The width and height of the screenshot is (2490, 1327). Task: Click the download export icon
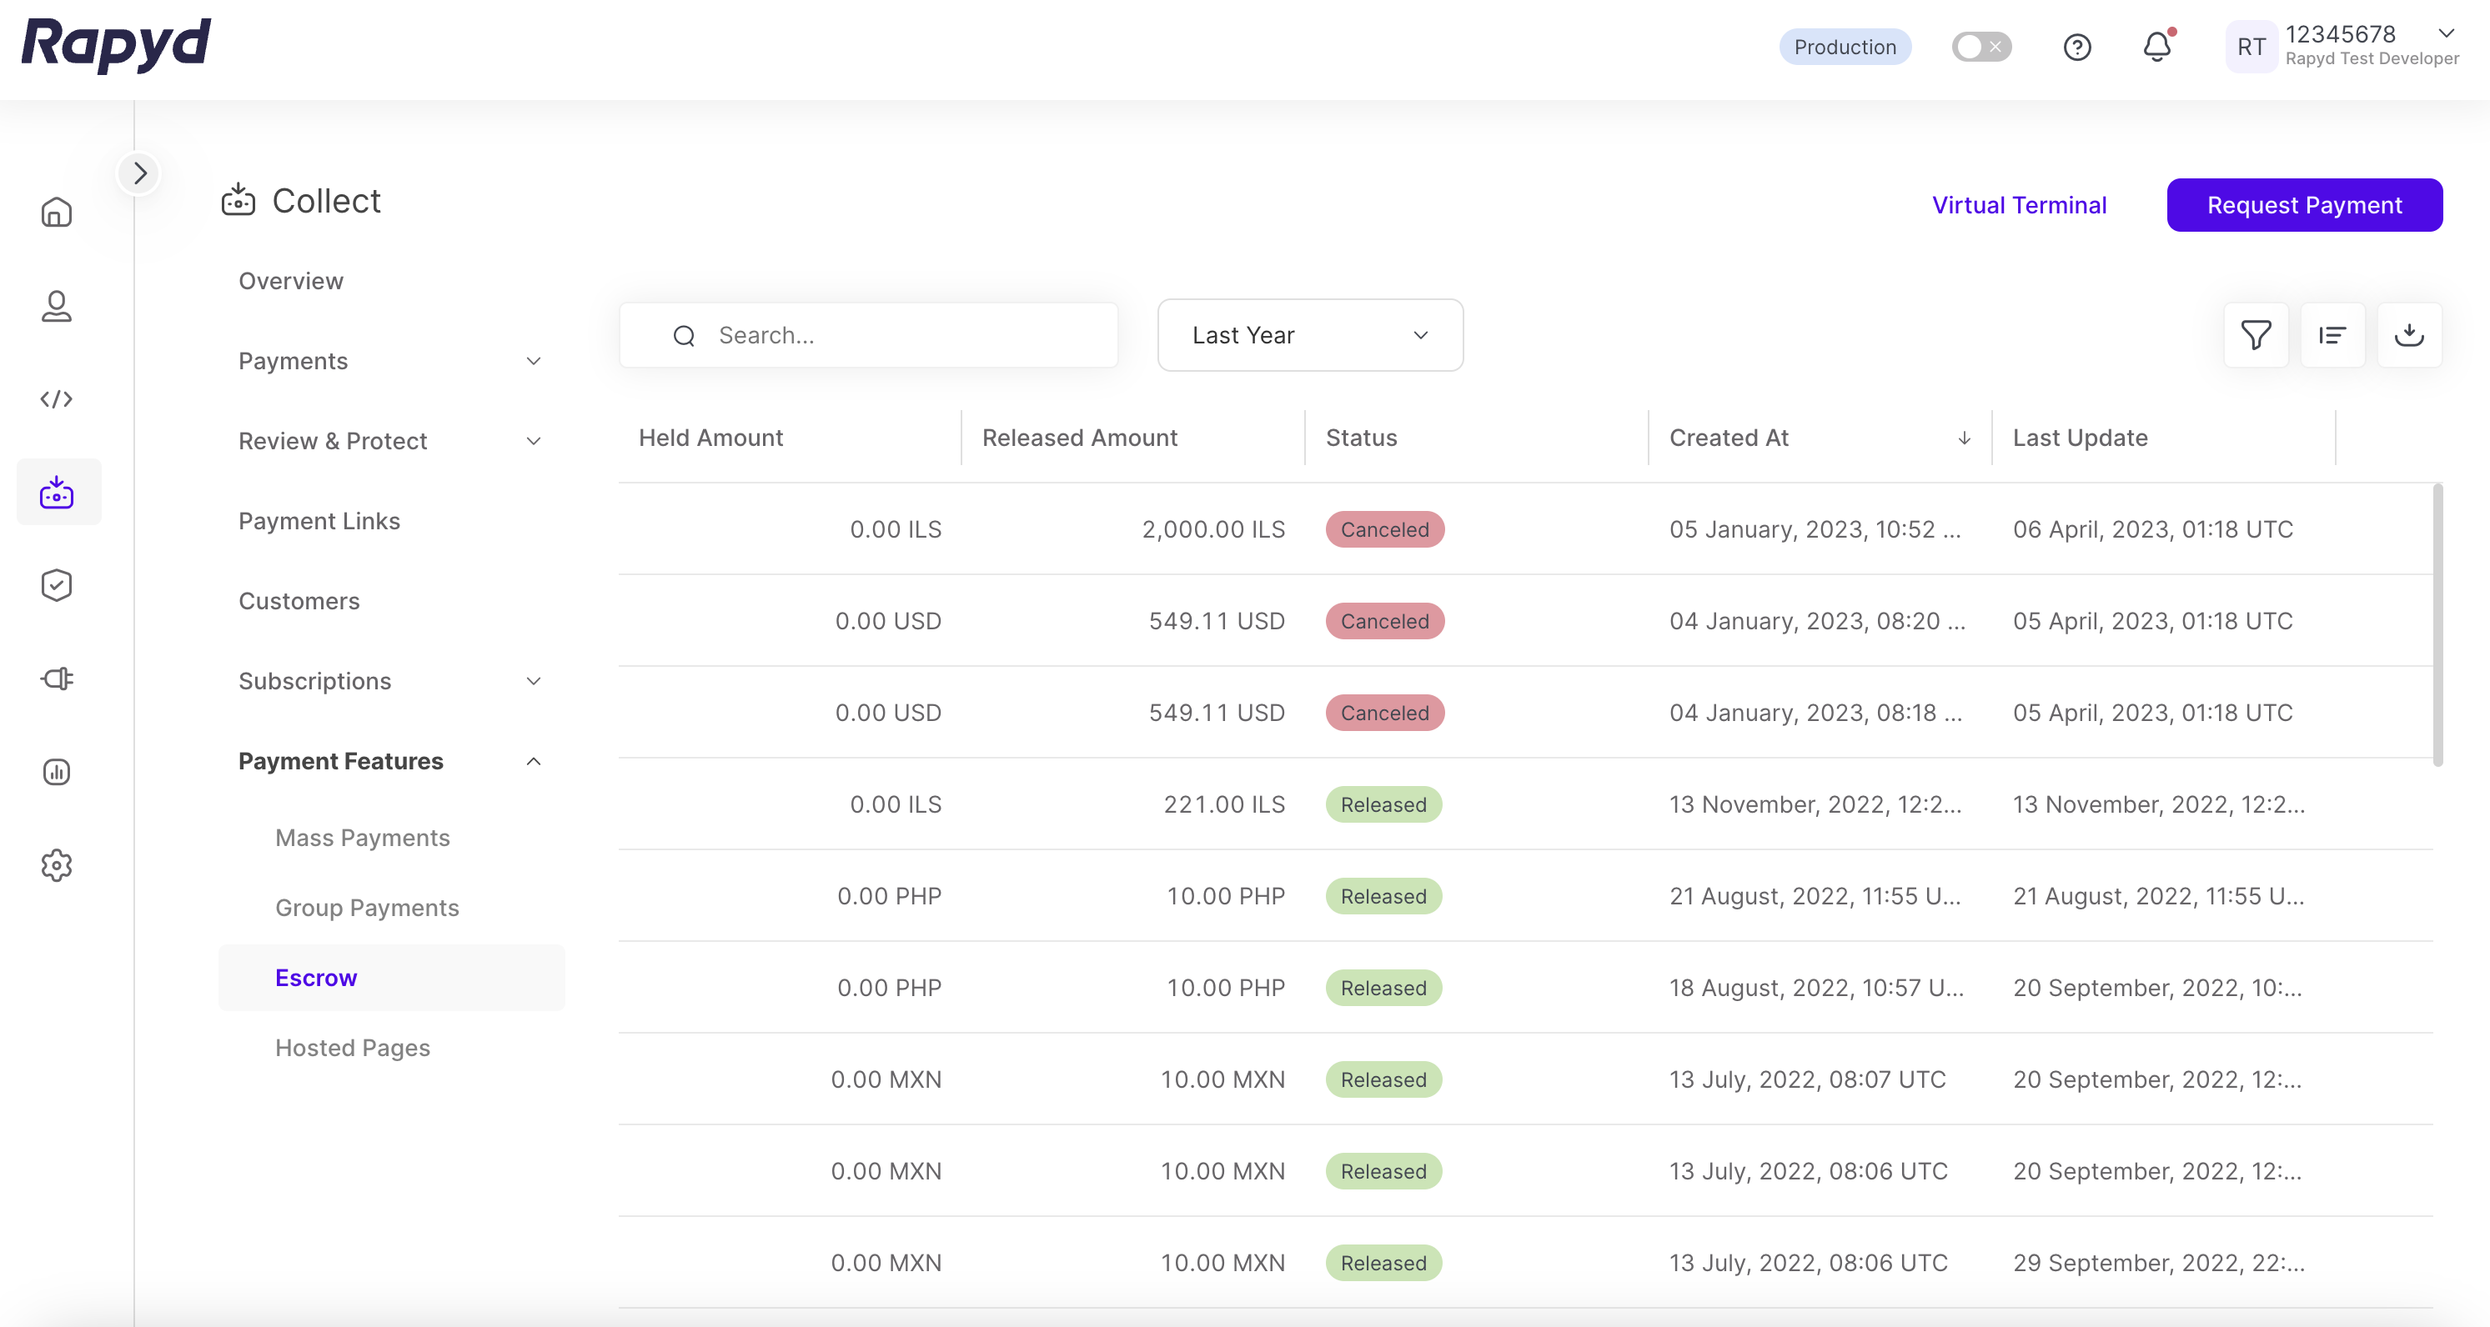click(x=2409, y=335)
